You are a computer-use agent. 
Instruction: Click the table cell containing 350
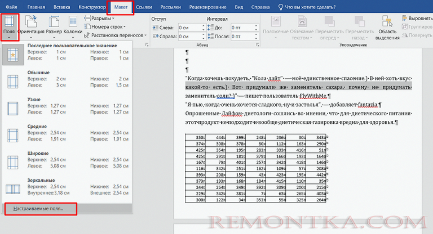coord(196,137)
